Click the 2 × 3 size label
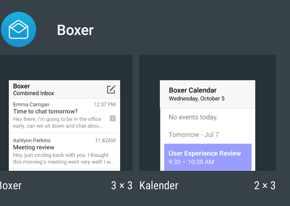 click(x=265, y=185)
